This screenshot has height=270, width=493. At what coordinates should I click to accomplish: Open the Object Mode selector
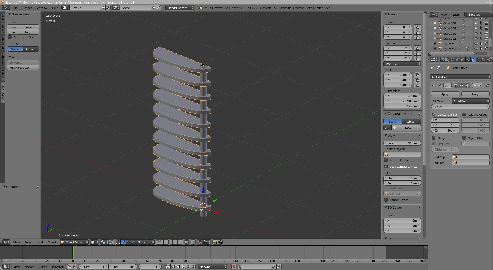pyautogui.click(x=74, y=242)
